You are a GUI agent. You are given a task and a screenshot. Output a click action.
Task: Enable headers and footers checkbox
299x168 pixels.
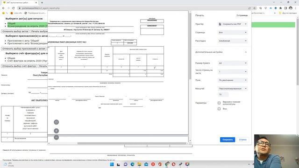(x=219, y=103)
